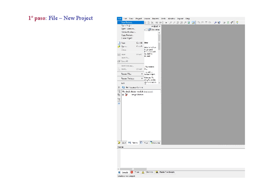Click the highlighted yellow toolbar icon
Image resolution: width=275 pixels, height=194 pixels.
pyautogui.click(x=194, y=23)
